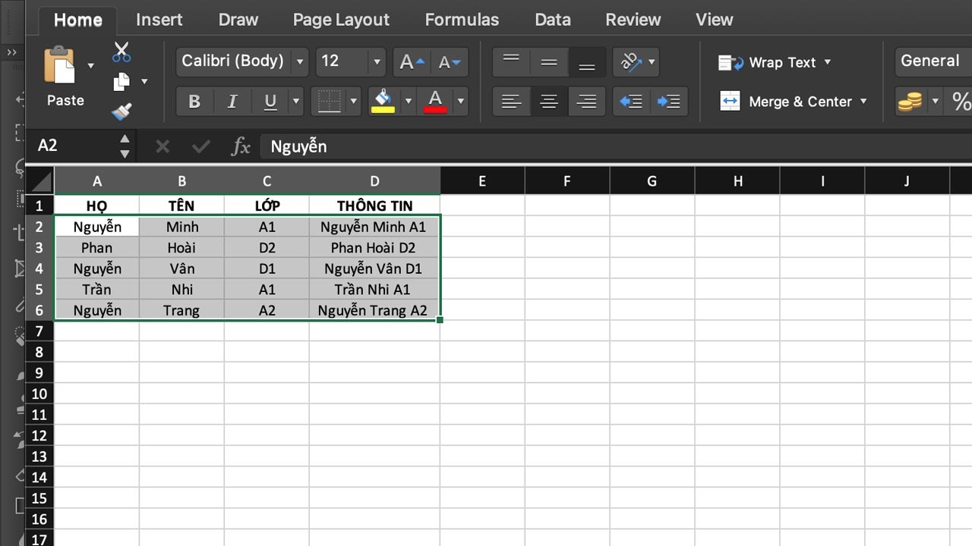Image resolution: width=972 pixels, height=546 pixels.
Task: Increase font size with large A icon
Action: coord(412,61)
